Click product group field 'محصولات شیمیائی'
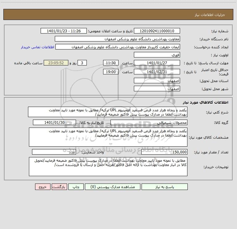 [149, 123]
